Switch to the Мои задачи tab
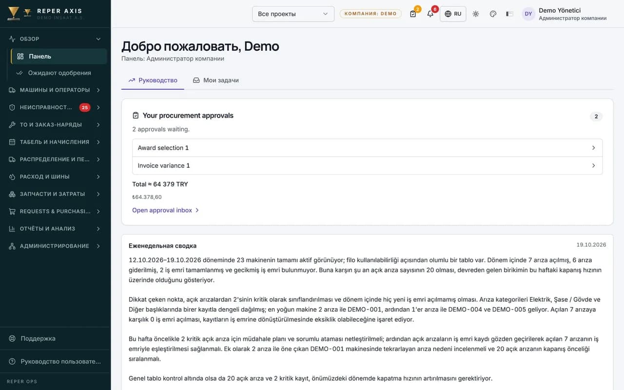The height and width of the screenshot is (390, 624). (x=215, y=80)
